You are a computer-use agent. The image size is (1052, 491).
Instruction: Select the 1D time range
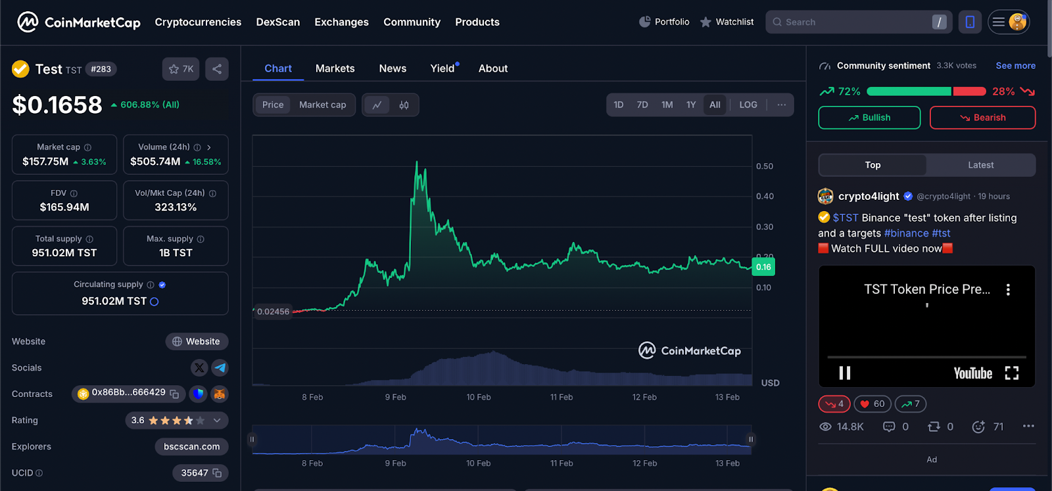[x=619, y=105]
